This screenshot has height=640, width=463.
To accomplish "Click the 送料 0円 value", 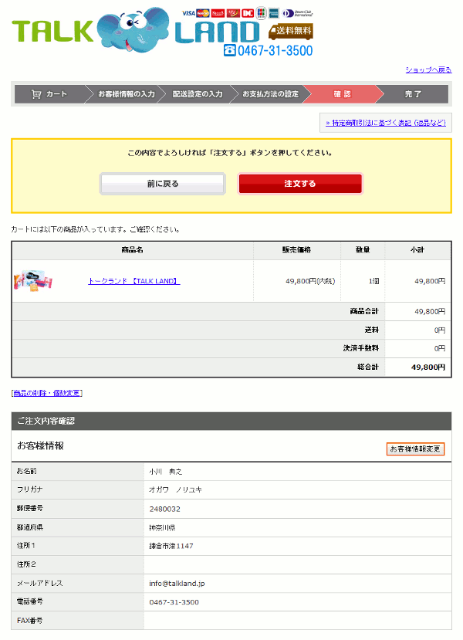I will tap(439, 330).
